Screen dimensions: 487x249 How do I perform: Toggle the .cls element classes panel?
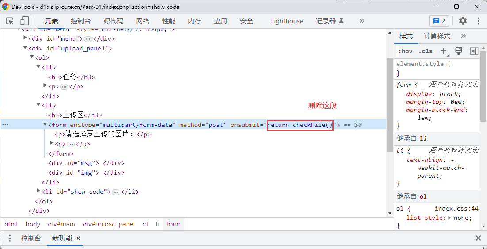[426, 51]
